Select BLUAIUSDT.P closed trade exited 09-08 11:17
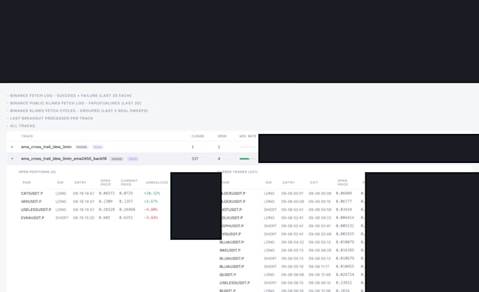479x292 pixels. tap(232, 267)
